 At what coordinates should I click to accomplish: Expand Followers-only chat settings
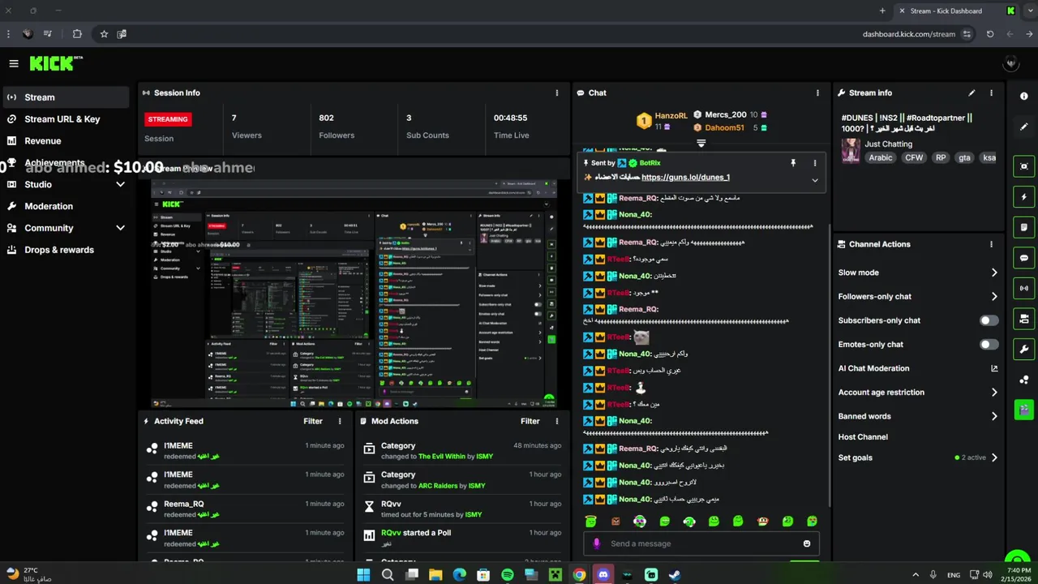click(994, 297)
